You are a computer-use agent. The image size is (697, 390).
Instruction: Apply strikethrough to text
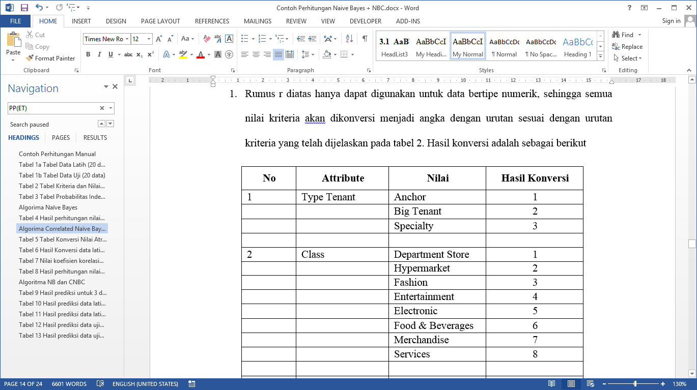pos(128,54)
